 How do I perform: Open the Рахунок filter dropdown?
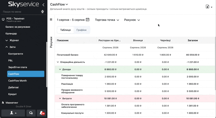(x=132, y=20)
